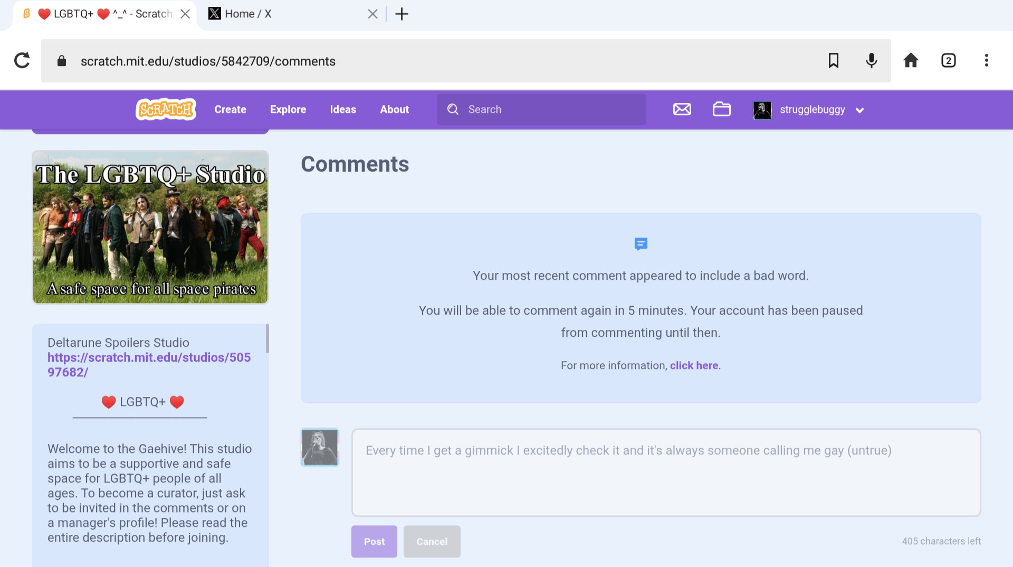Click the commenter avatar beside textbox
Screen dimensions: 1013x567
point(319,447)
